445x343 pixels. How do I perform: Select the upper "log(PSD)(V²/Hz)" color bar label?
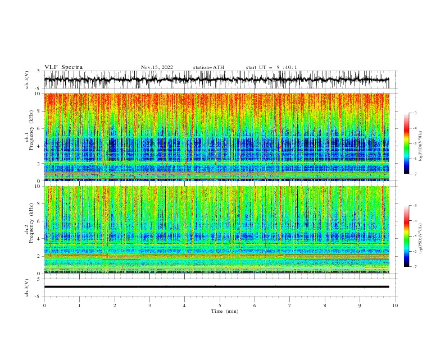[x=420, y=146]
